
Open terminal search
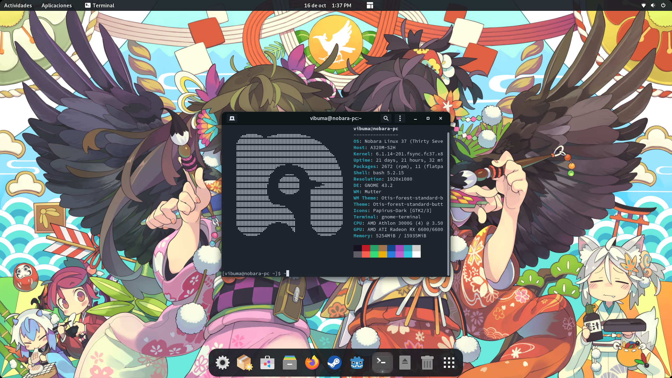click(x=386, y=118)
